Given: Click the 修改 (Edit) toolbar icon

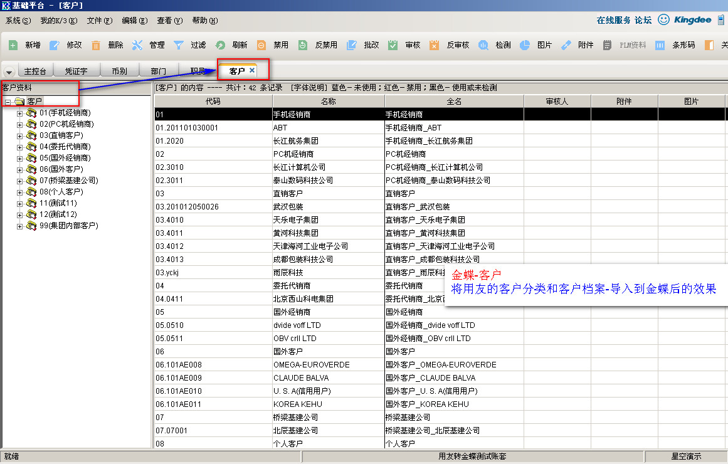Looking at the screenshot, I should (x=55, y=45).
